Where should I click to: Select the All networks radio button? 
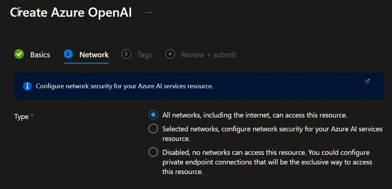tap(153, 115)
